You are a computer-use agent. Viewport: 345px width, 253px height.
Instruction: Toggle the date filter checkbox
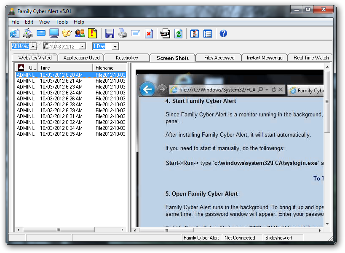46,46
